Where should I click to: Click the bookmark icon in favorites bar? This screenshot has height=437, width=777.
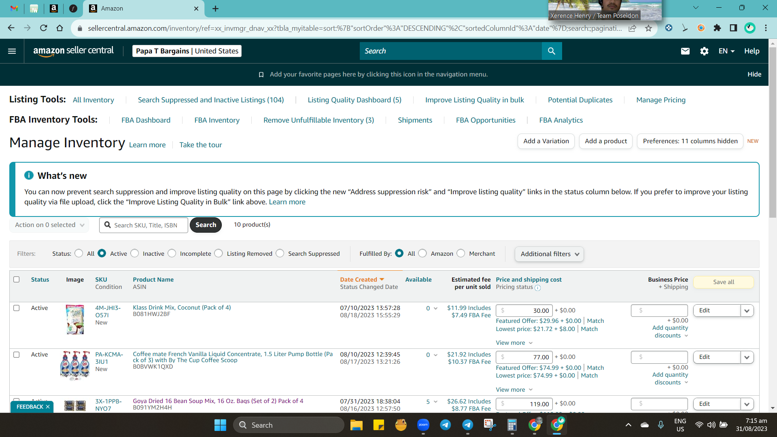[261, 74]
